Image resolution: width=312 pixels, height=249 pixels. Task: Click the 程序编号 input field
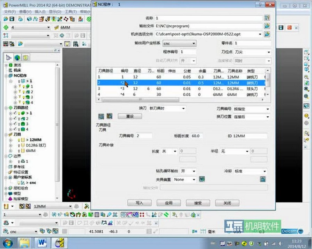(x=188, y=52)
